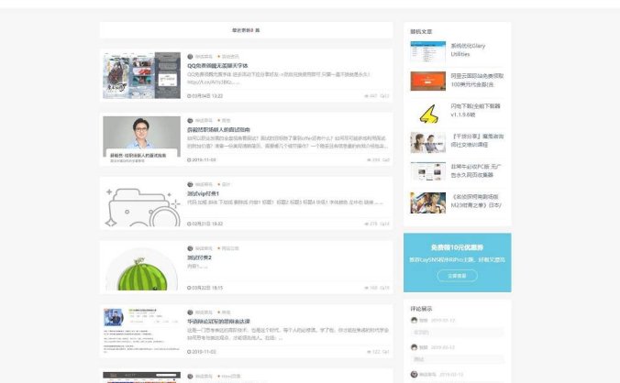Click author avatar on the debate champion course post
Screen dimensions: 620x383
[x=190, y=312]
